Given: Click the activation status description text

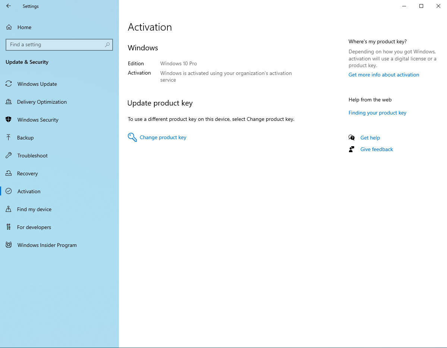Looking at the screenshot, I should 226,76.
